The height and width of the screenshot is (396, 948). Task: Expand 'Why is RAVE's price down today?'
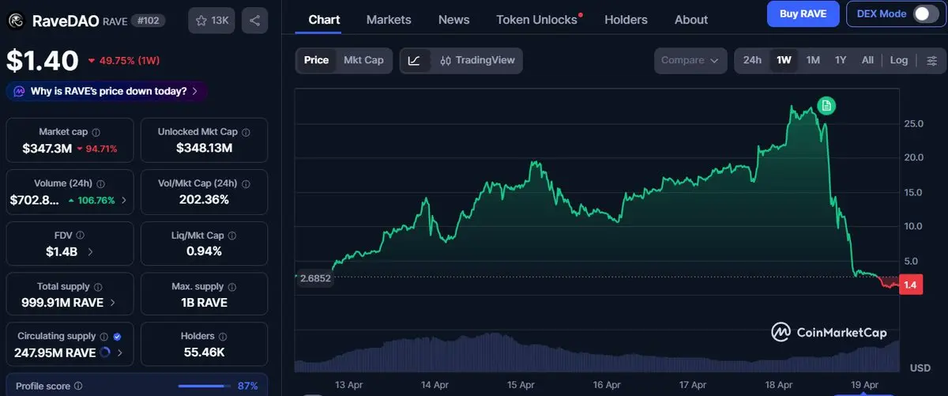[x=106, y=92]
